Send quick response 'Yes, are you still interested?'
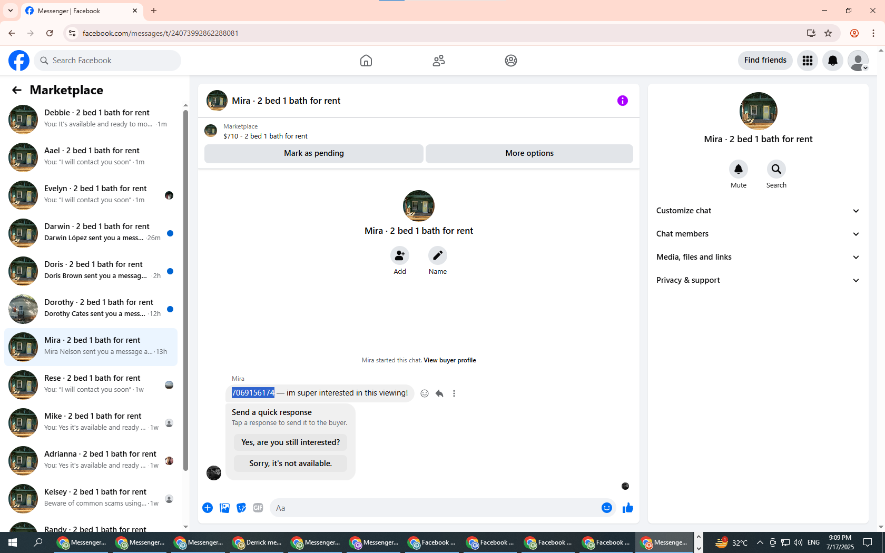Image resolution: width=885 pixels, height=553 pixels. (x=291, y=442)
